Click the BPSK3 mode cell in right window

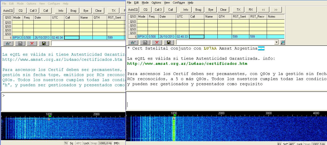tap(142, 37)
